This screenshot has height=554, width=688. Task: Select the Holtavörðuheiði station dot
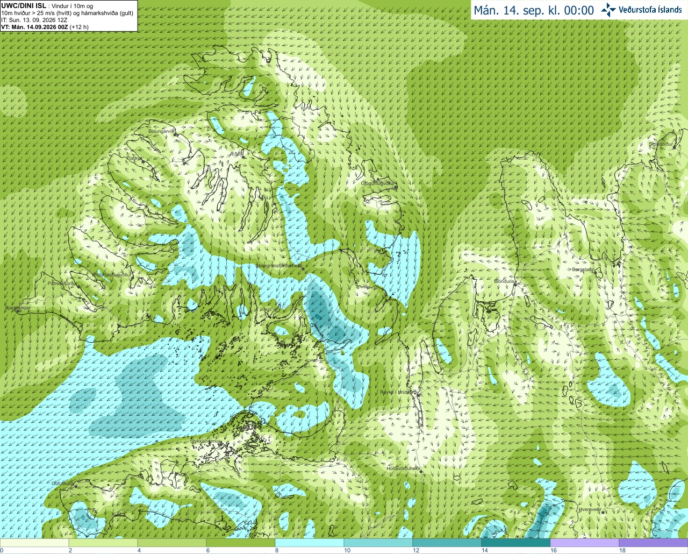(x=421, y=472)
